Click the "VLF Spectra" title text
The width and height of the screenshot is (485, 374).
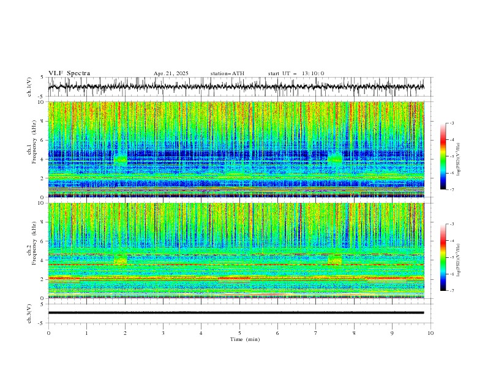[x=69, y=73]
